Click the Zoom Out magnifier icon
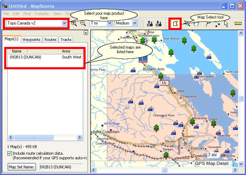This screenshot has width=246, height=175. tap(83, 23)
